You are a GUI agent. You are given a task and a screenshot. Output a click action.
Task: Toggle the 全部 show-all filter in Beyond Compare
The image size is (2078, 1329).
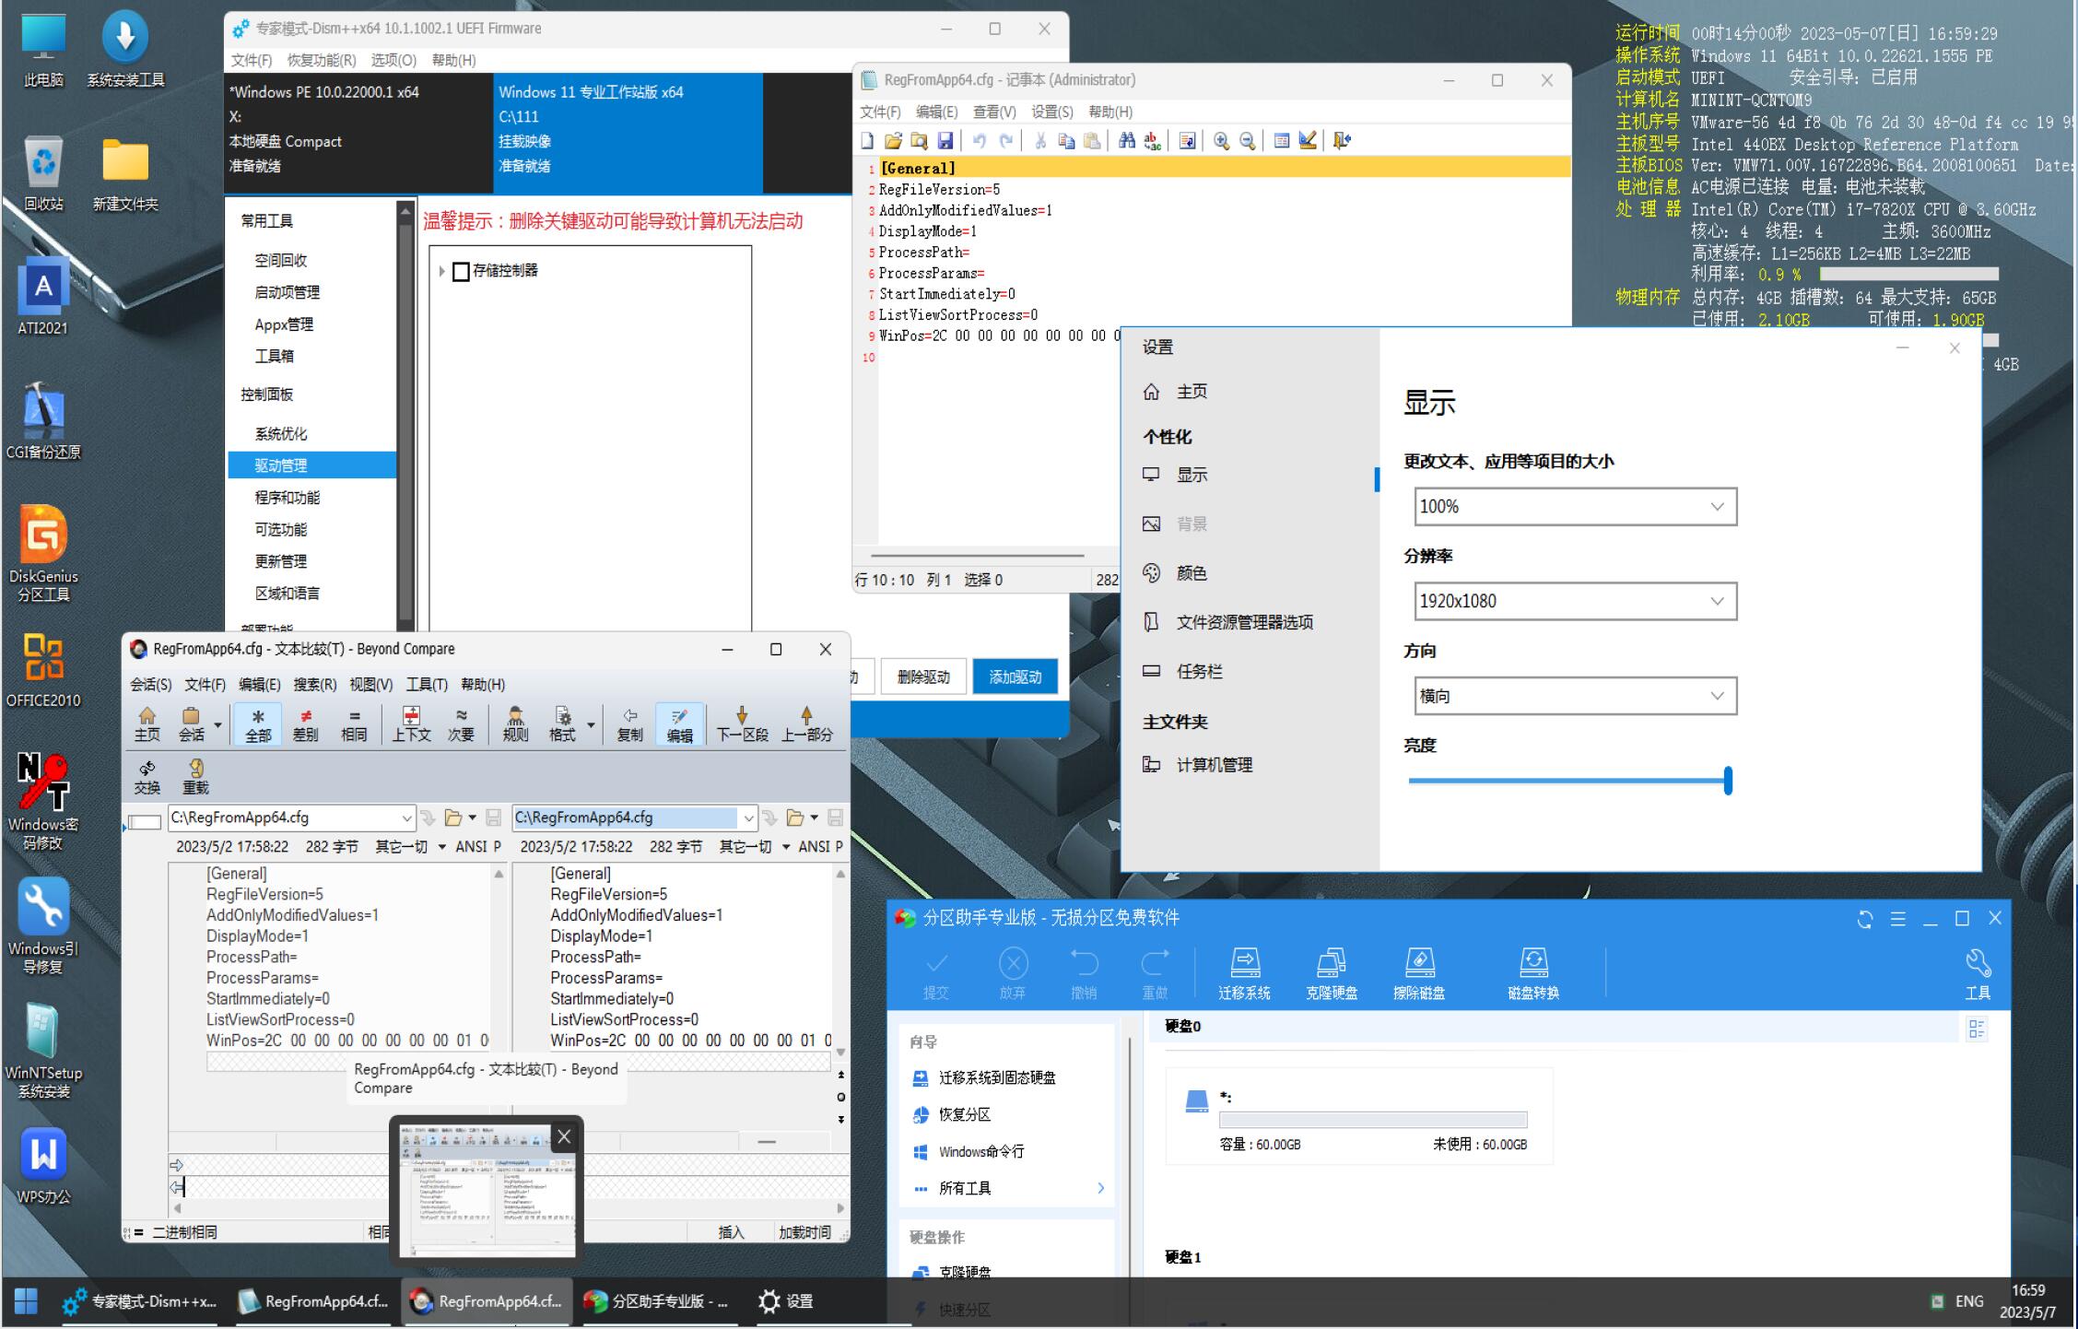[x=258, y=724]
